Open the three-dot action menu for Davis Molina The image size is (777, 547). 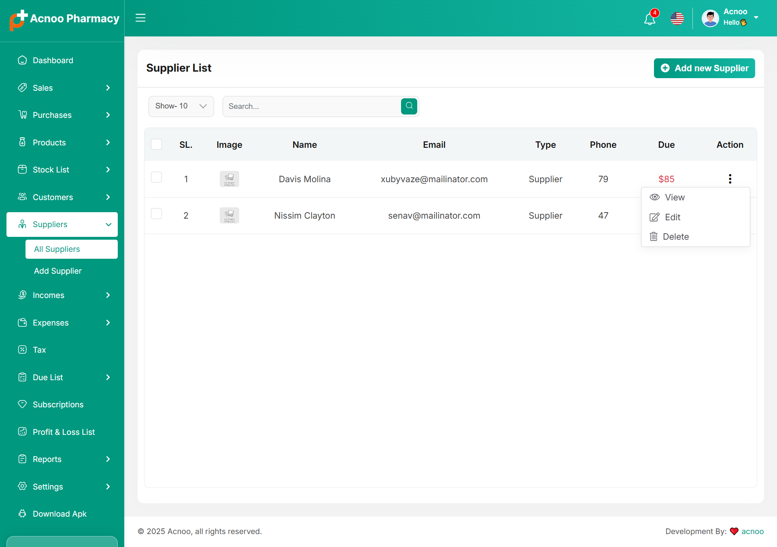730,179
